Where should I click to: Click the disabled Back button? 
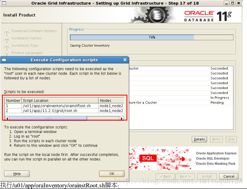(x=165, y=177)
